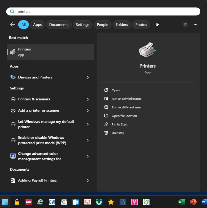207x208 pixels.
Task: Open the pink V app on taskbar
Action: [x=135, y=202]
